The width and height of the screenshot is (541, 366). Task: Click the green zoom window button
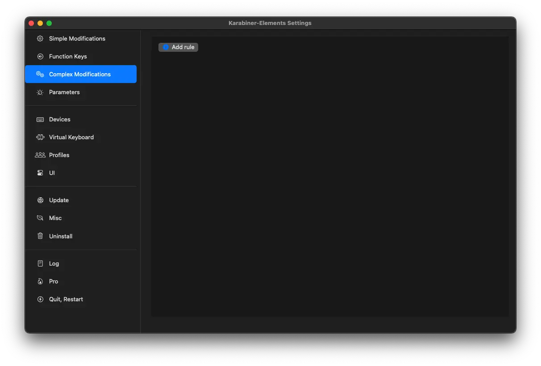click(49, 23)
